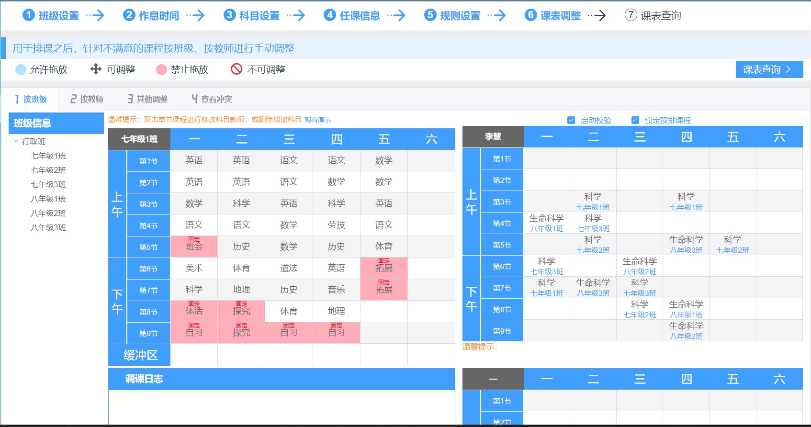
Task: Click Monday buffer zone cell
Action: [x=194, y=355]
